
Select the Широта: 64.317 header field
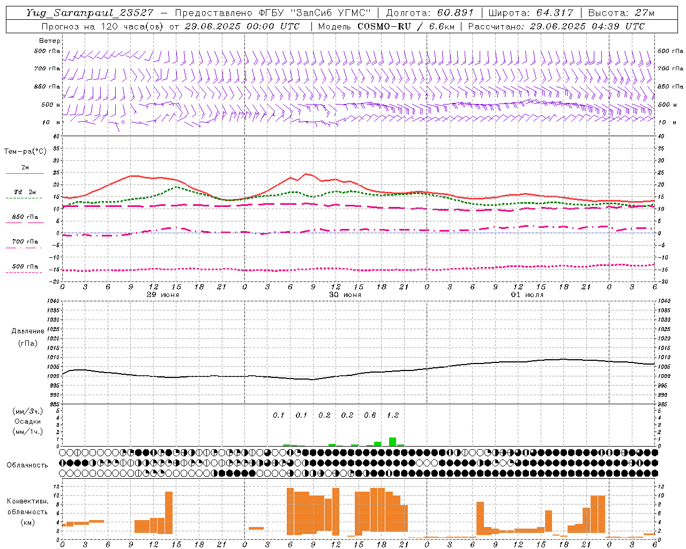pos(531,13)
